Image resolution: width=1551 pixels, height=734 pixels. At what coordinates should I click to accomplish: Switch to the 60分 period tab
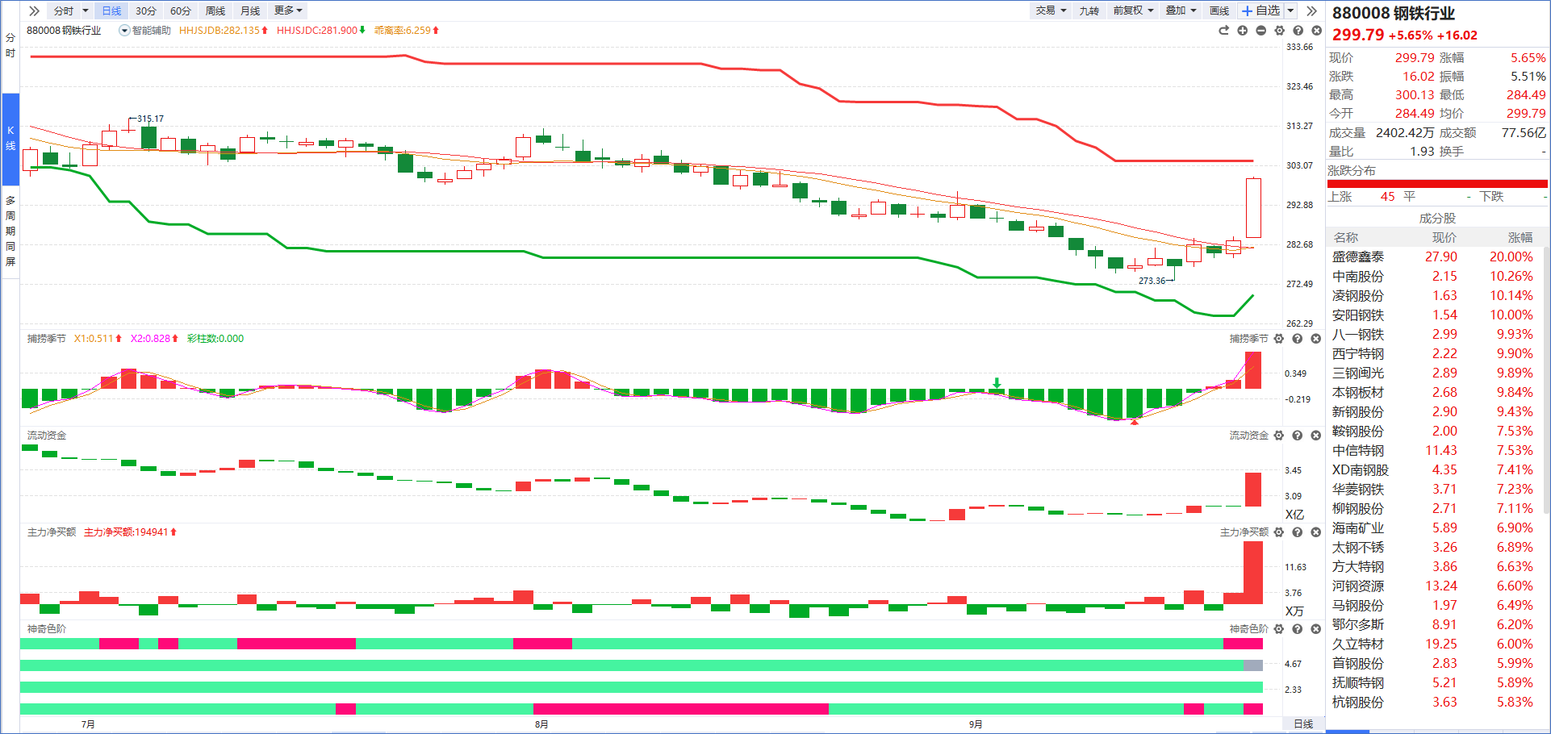pyautogui.click(x=181, y=10)
